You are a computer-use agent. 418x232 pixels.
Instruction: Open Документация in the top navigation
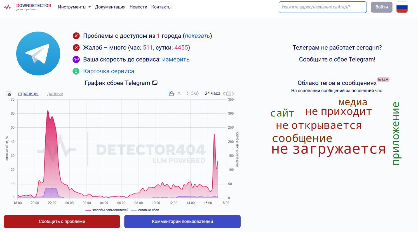110,7
